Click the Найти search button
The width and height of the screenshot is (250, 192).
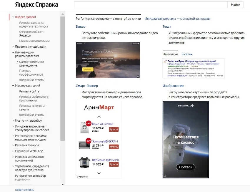coord(236,5)
